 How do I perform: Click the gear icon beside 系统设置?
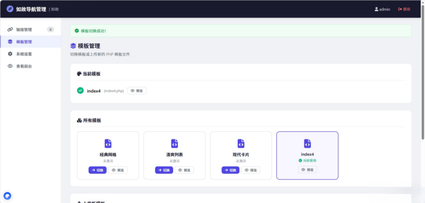click(x=10, y=54)
